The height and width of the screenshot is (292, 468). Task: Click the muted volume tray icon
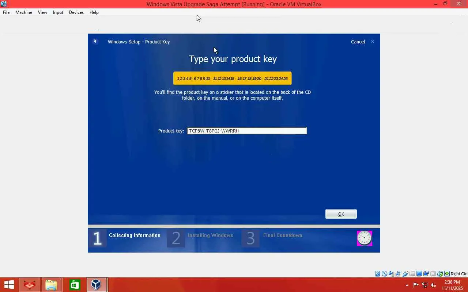pyautogui.click(x=434, y=285)
